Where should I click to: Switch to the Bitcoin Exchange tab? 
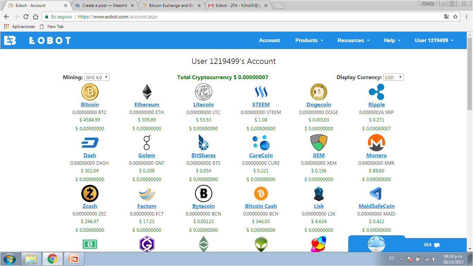171,6
